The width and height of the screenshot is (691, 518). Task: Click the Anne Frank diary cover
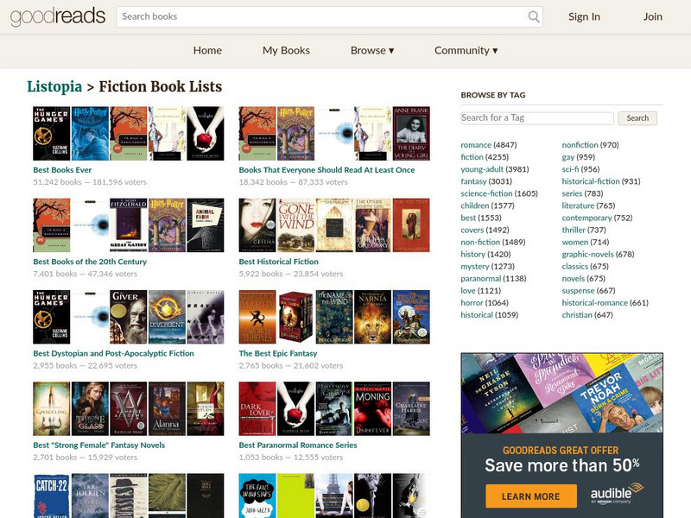[411, 134]
